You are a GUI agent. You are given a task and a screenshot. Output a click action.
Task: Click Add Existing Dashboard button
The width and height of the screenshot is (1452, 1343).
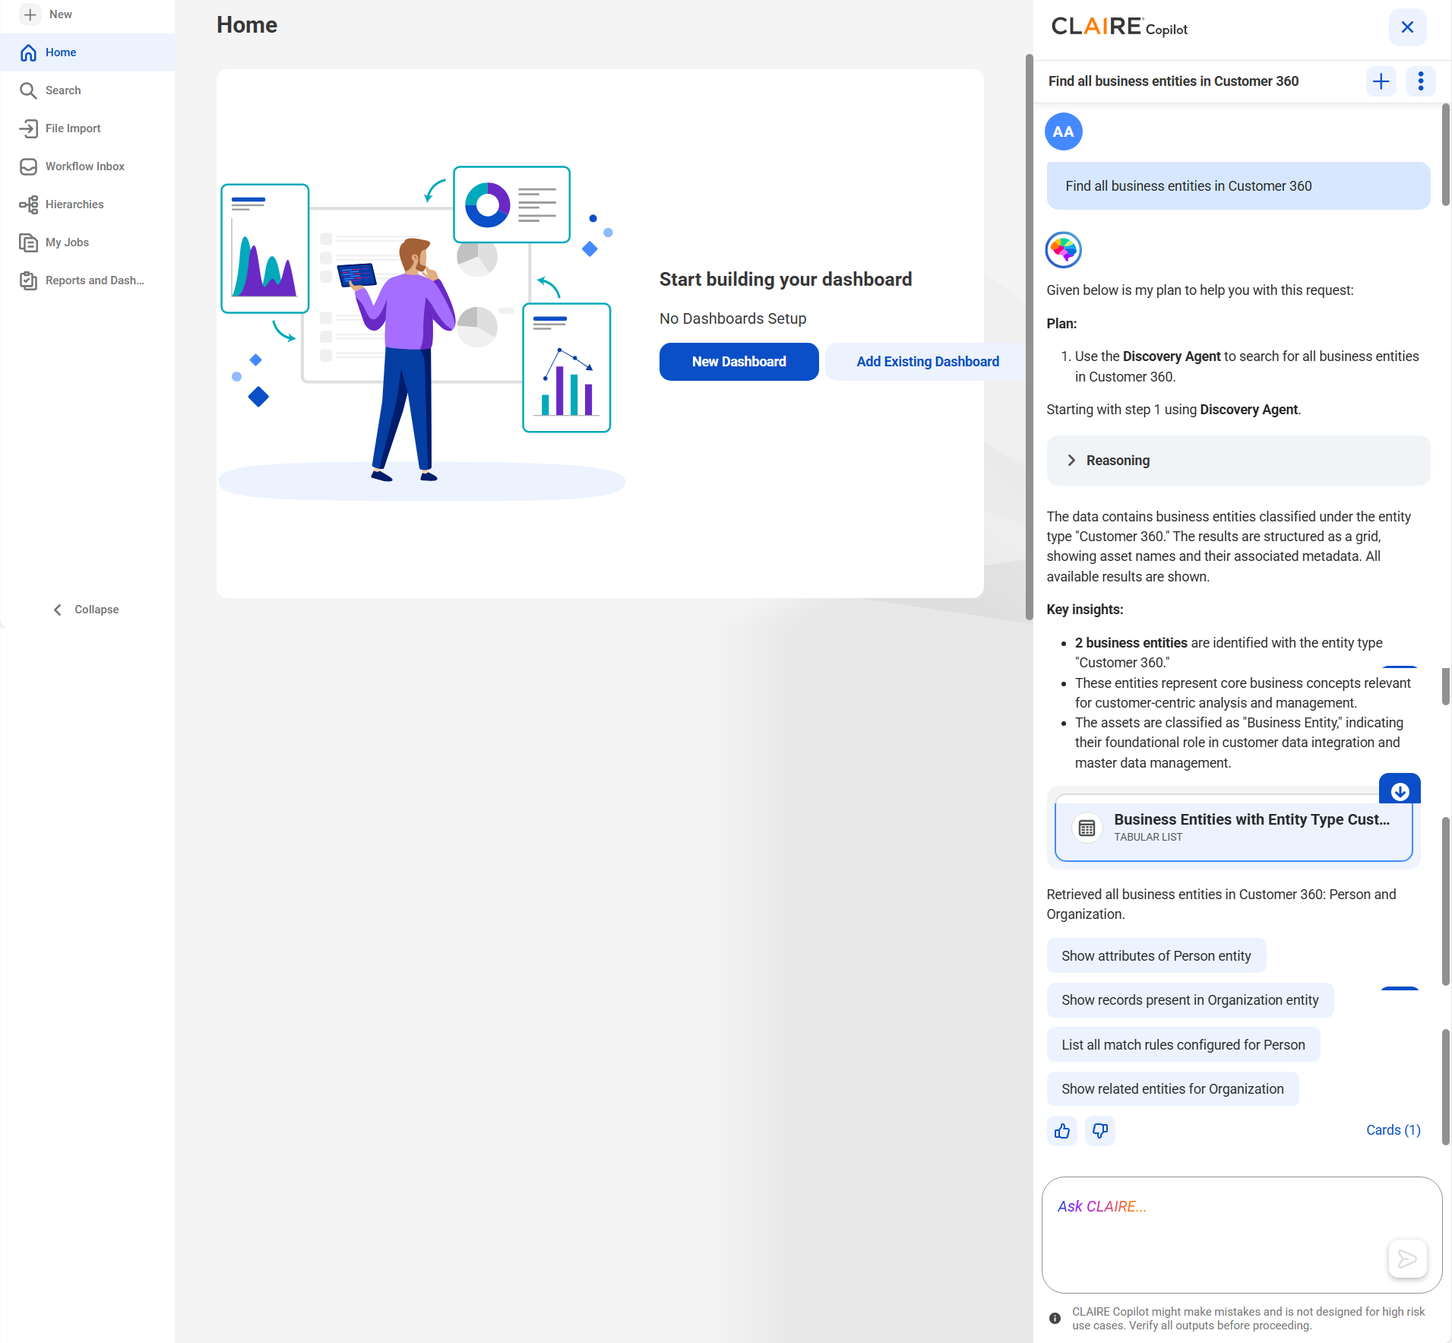(927, 362)
